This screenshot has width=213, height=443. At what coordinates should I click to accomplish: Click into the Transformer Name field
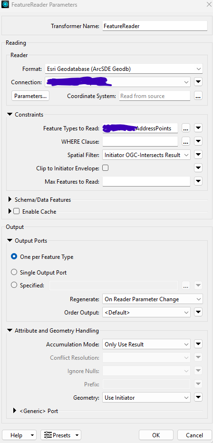[x=155, y=26]
